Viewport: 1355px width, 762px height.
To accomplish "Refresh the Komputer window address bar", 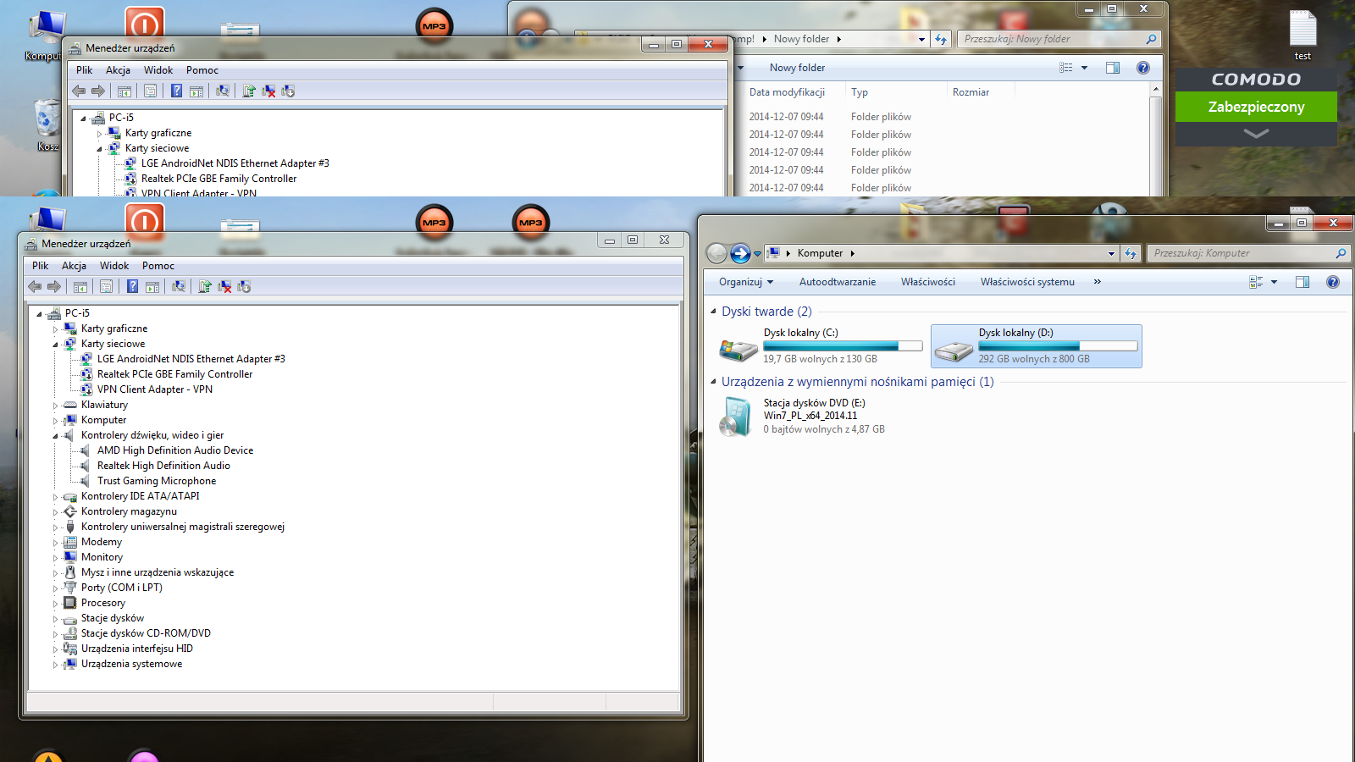I will point(1131,253).
